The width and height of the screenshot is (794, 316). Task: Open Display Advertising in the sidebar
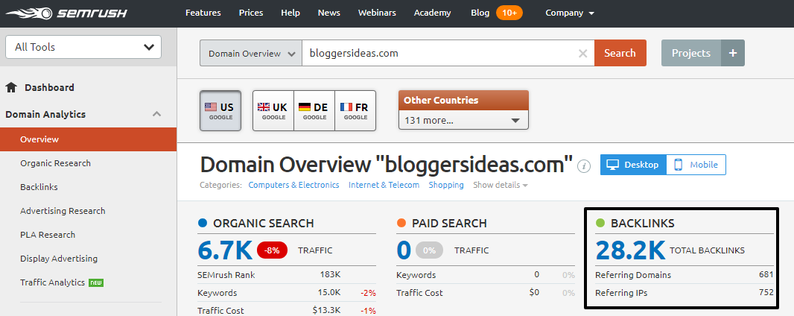point(59,259)
